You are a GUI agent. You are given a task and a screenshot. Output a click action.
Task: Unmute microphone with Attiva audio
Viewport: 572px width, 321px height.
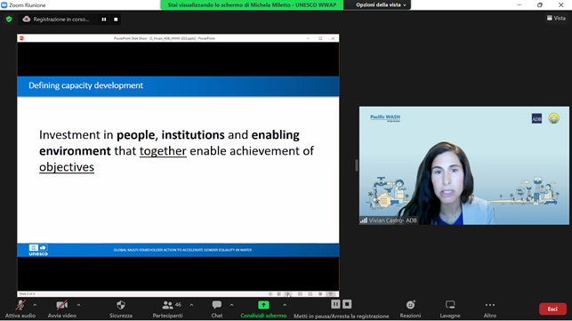tap(20, 309)
